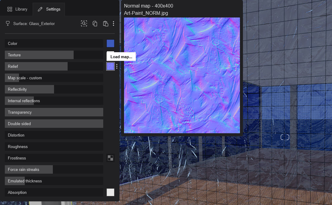Open the white Absorption color swatch

click(x=110, y=192)
